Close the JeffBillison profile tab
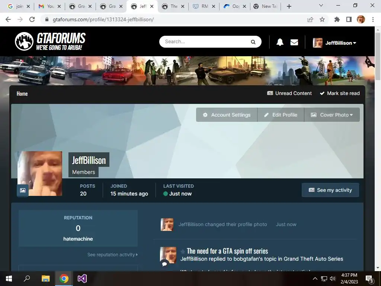Screen dimensions: 381x286 [152, 6]
